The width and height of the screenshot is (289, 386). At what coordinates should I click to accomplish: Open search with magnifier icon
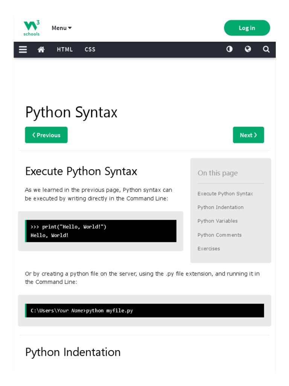(x=266, y=49)
